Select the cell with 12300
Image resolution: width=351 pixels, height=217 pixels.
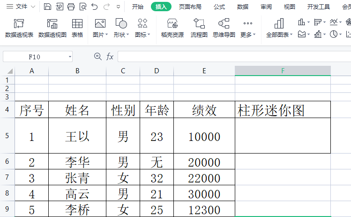[204, 209]
